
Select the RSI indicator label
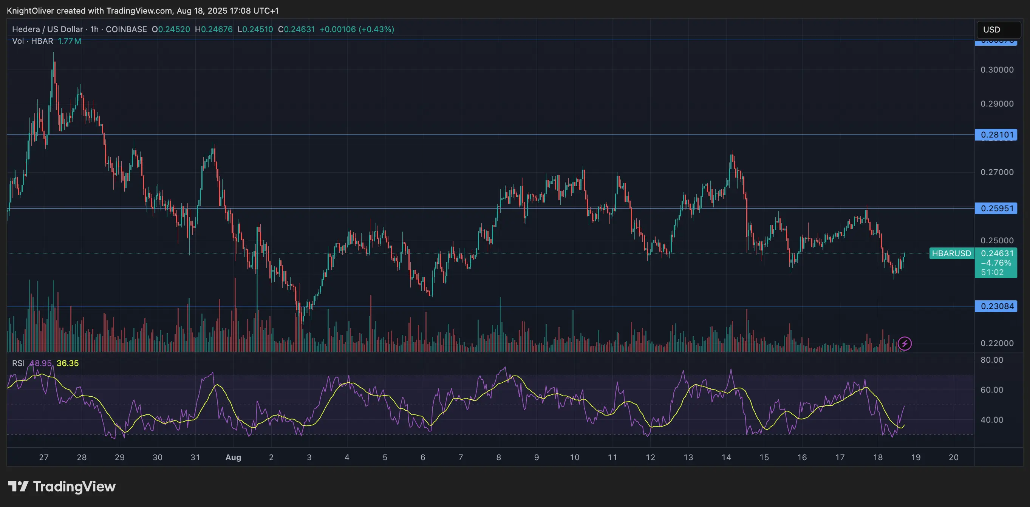pyautogui.click(x=18, y=363)
